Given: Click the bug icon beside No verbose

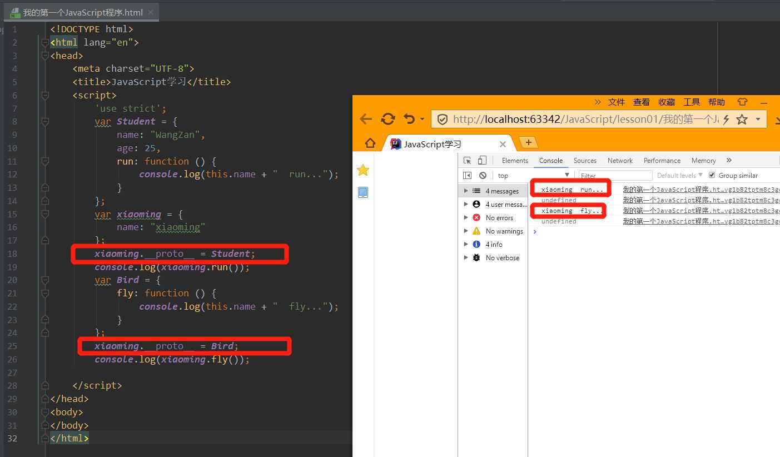Looking at the screenshot, I should 476,257.
